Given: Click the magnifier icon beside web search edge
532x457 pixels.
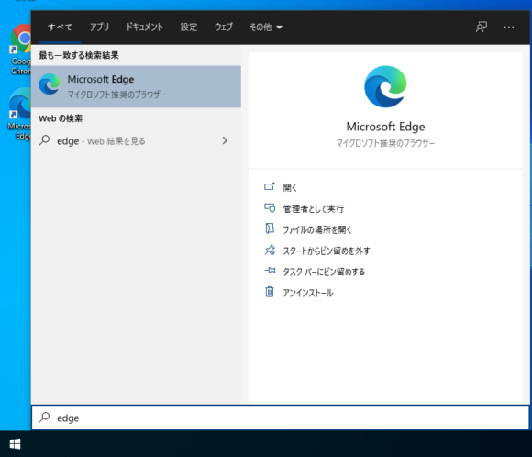Looking at the screenshot, I should pyautogui.click(x=44, y=140).
